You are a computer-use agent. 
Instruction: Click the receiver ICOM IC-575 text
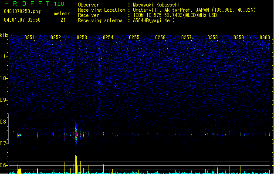[175, 15]
